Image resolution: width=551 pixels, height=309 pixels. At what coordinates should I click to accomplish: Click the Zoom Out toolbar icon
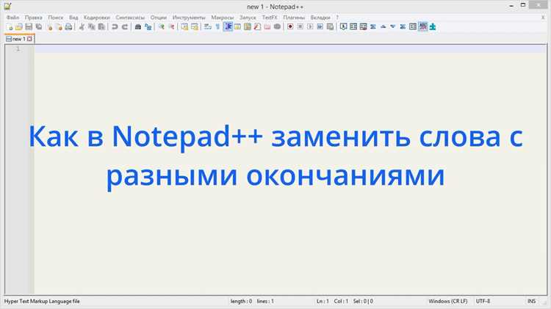[171, 26]
